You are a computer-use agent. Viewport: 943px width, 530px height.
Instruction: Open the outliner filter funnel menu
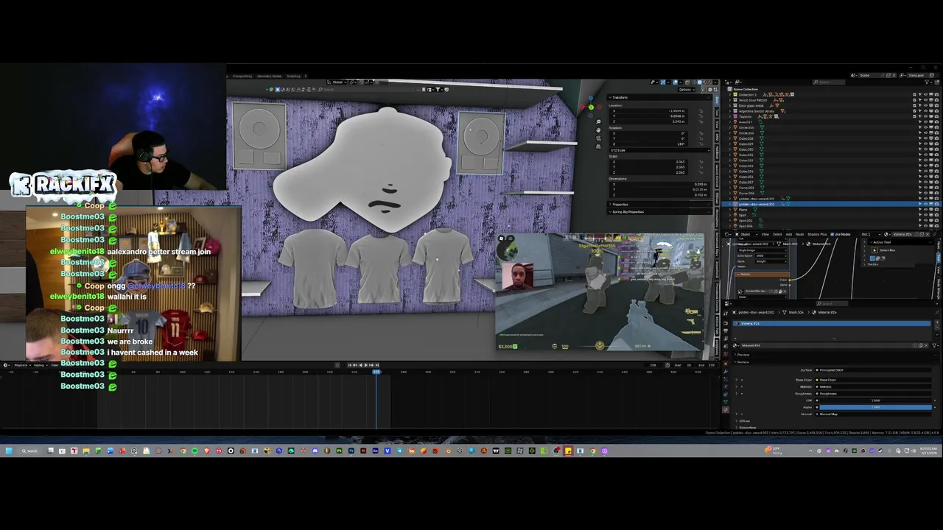[927, 82]
